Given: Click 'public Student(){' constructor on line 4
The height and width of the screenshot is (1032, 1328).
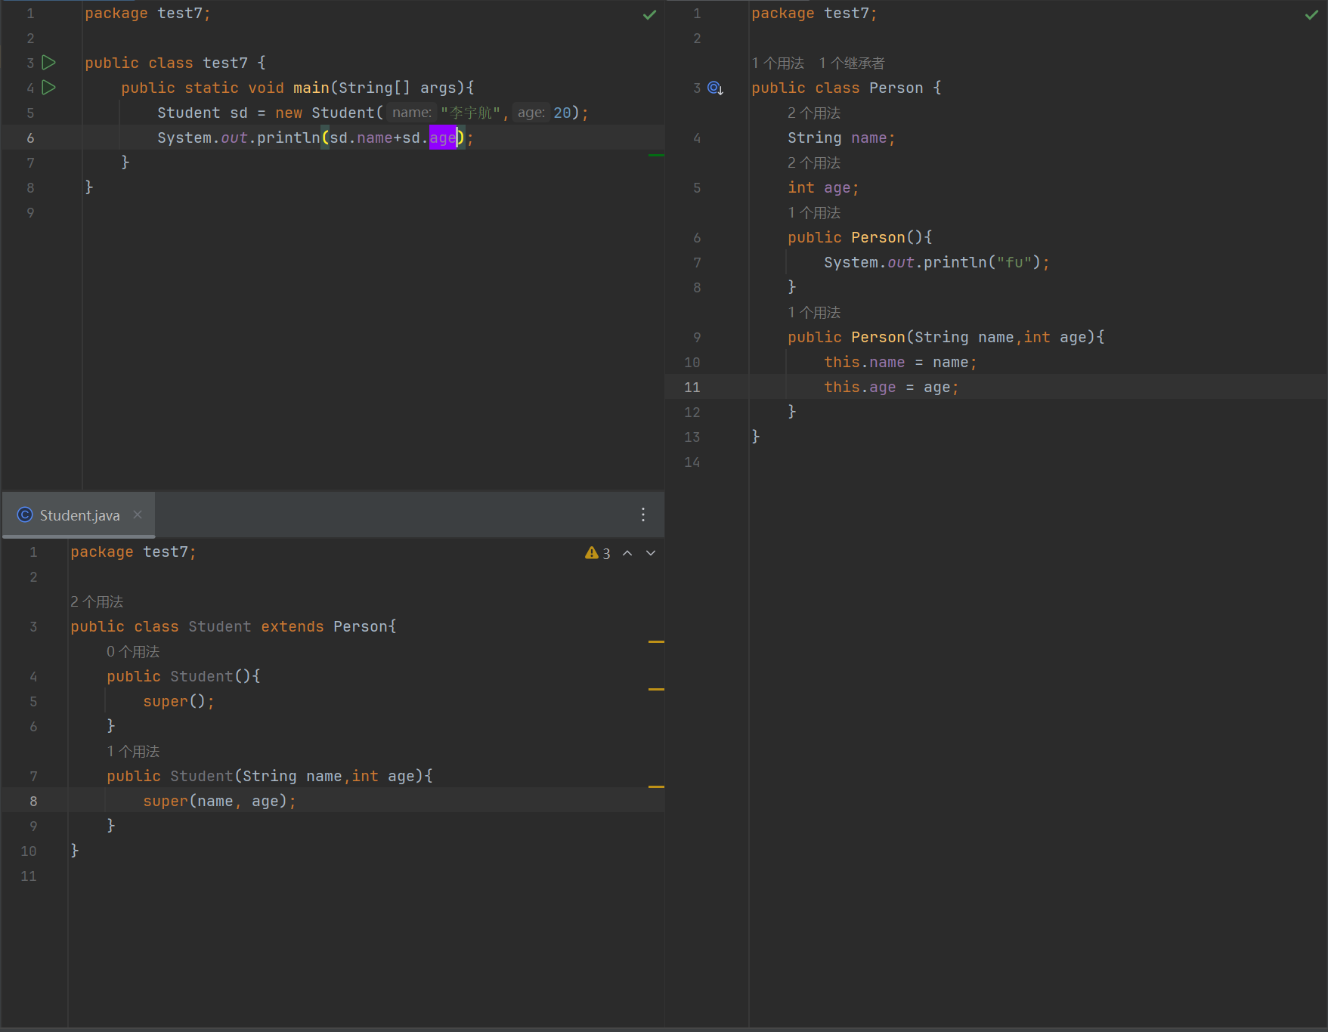Looking at the screenshot, I should (184, 676).
